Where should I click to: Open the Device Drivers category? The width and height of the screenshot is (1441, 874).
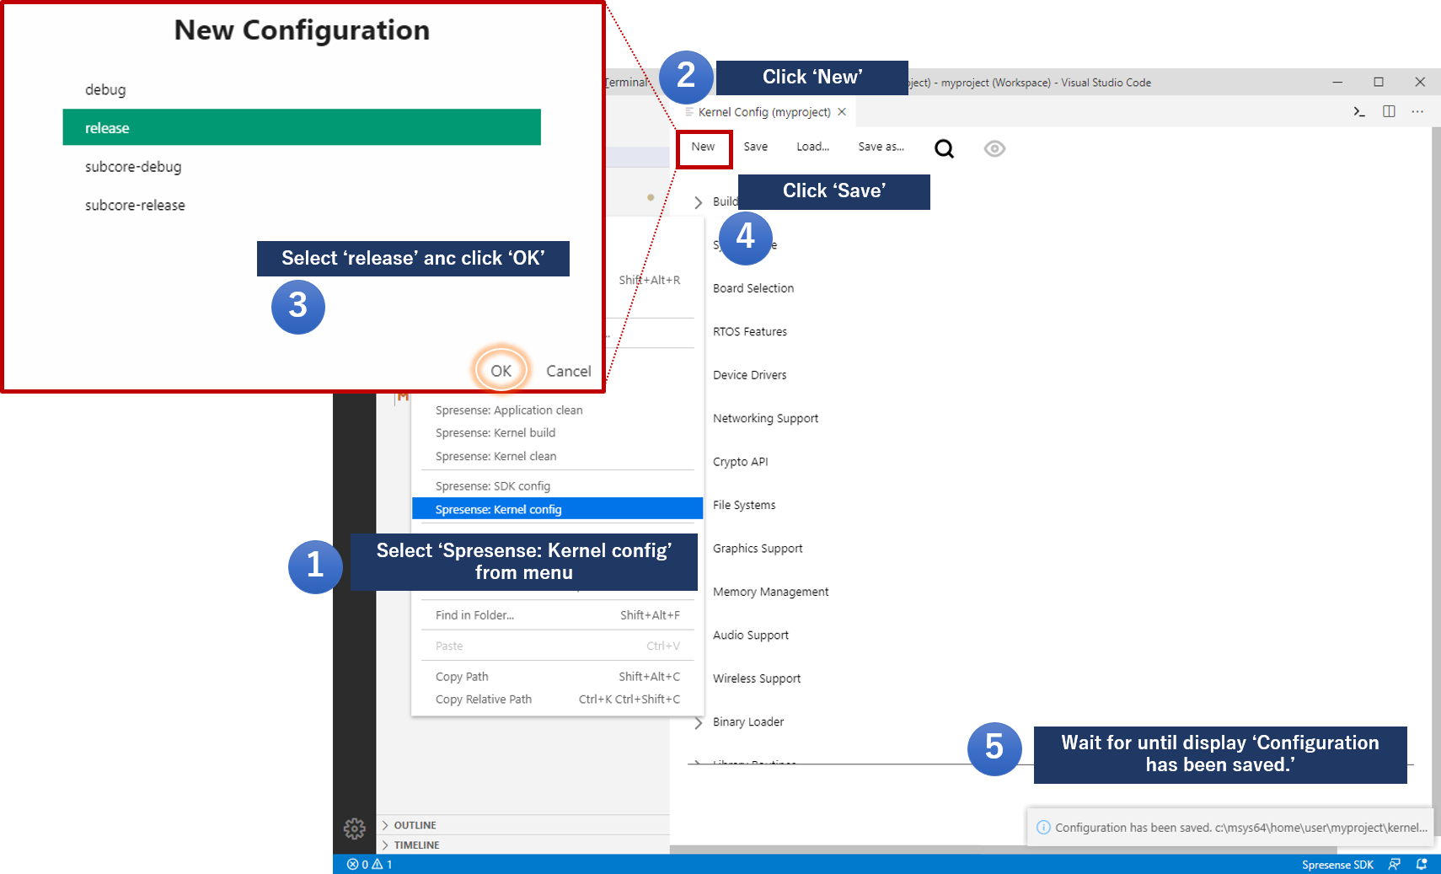coord(749,375)
